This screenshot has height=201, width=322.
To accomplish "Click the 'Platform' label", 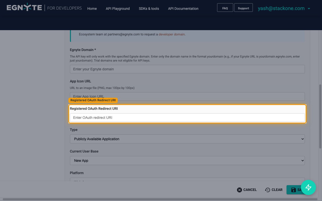I will pos(77,173).
